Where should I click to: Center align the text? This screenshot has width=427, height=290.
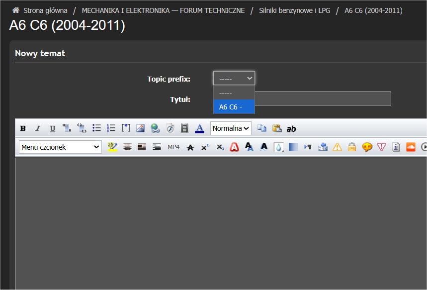pyautogui.click(x=127, y=147)
